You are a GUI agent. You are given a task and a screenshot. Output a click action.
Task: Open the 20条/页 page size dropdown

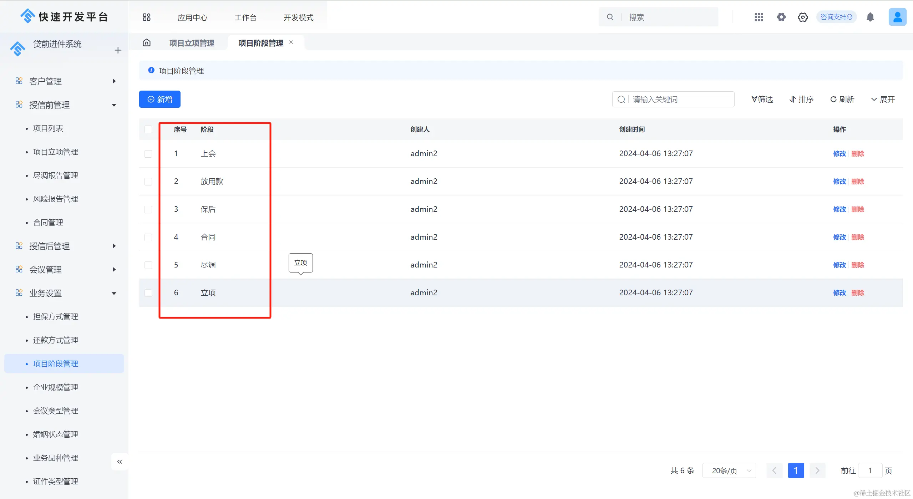click(729, 470)
